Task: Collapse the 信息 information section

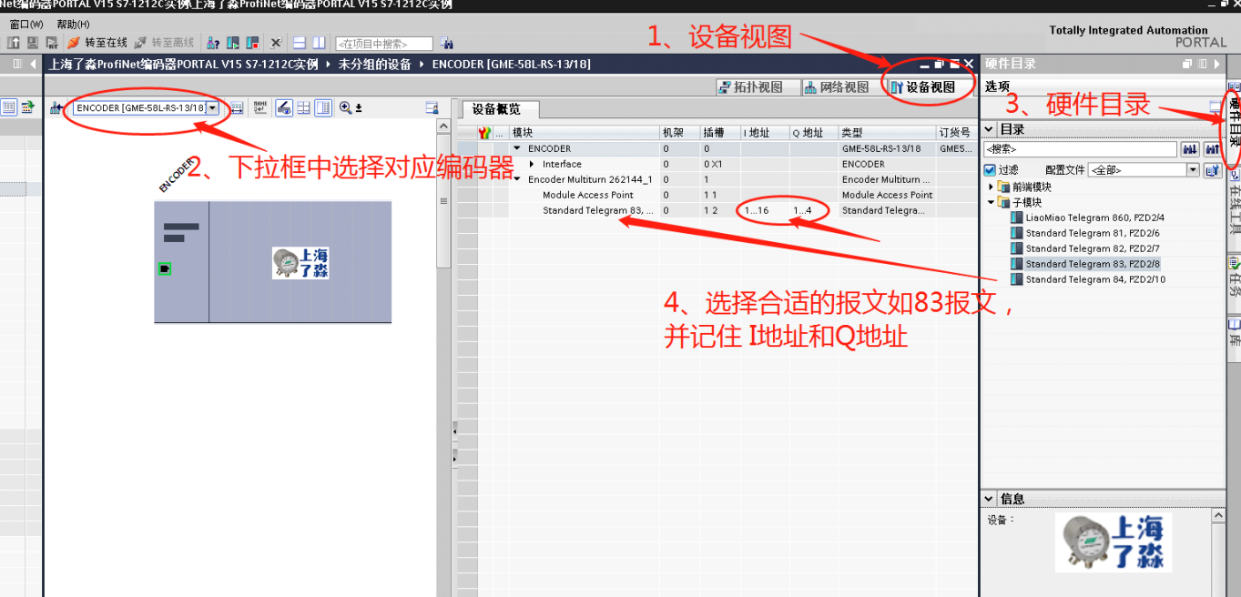Action: pos(990,499)
